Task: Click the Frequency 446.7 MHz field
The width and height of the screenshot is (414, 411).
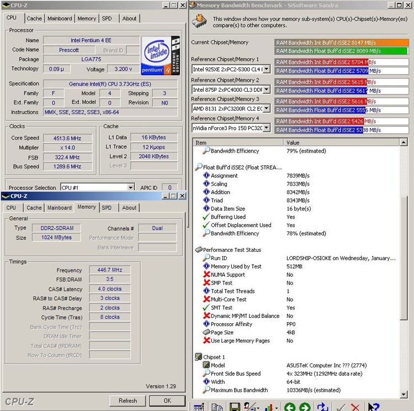Action: (x=110, y=270)
